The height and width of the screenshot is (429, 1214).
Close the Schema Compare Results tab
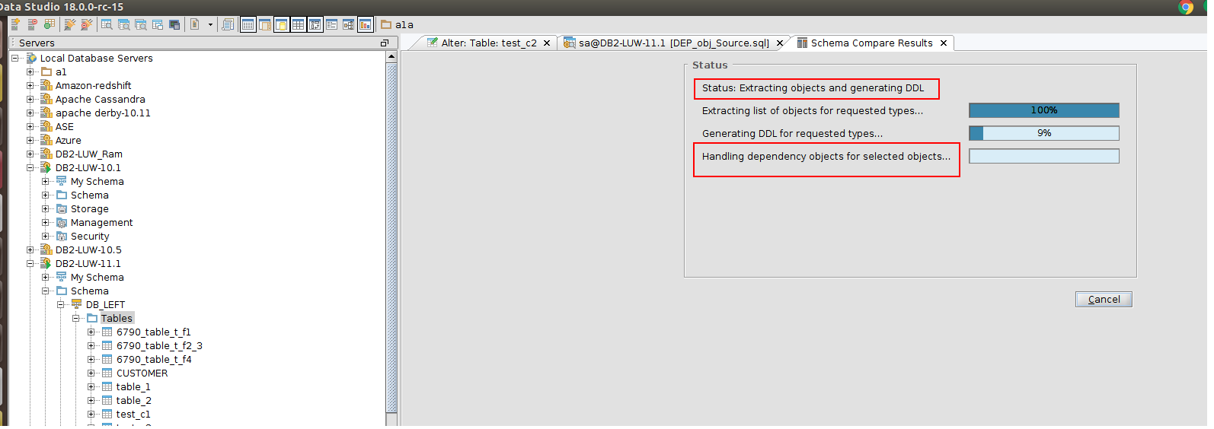tap(944, 43)
